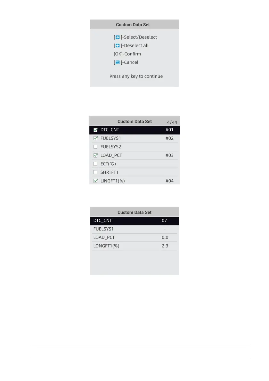Click the left-arrow Deselect all icon

[x=118, y=45]
